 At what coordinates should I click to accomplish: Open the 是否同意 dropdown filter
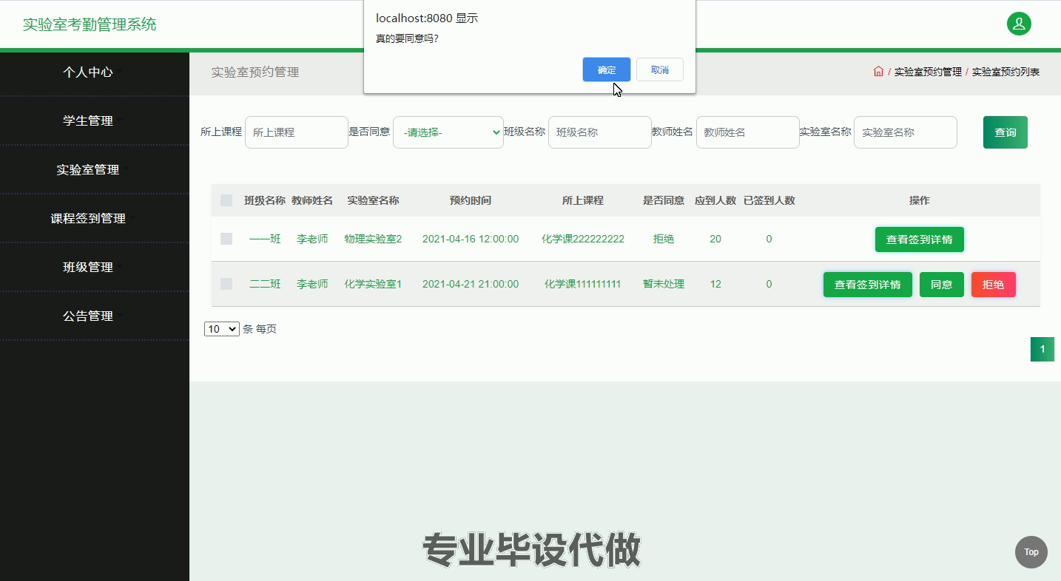click(448, 132)
